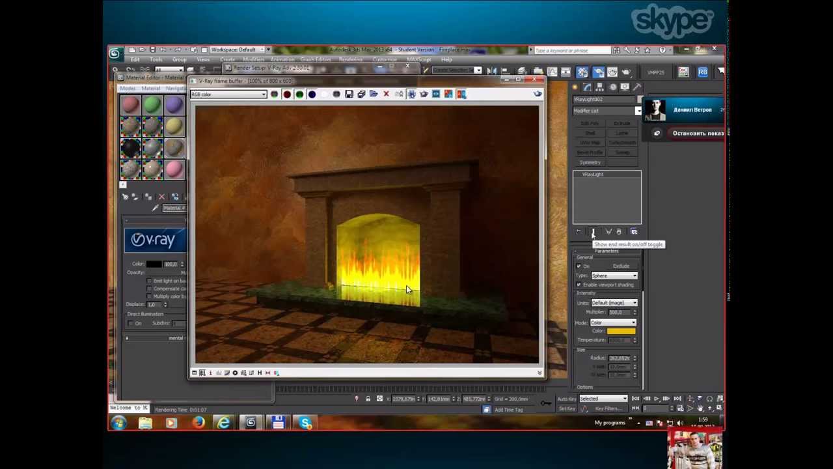Open Internet Explorer from the taskbar
833x469 pixels.
tap(224, 423)
